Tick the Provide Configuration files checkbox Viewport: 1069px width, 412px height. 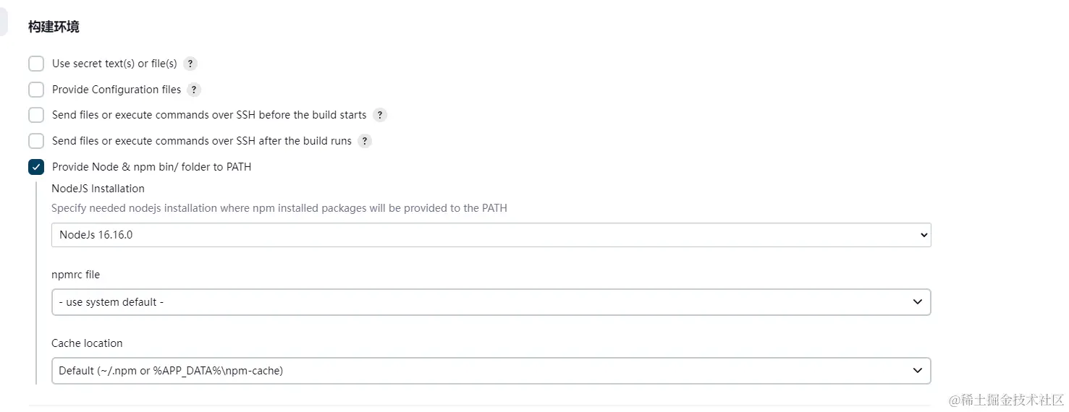tap(36, 90)
